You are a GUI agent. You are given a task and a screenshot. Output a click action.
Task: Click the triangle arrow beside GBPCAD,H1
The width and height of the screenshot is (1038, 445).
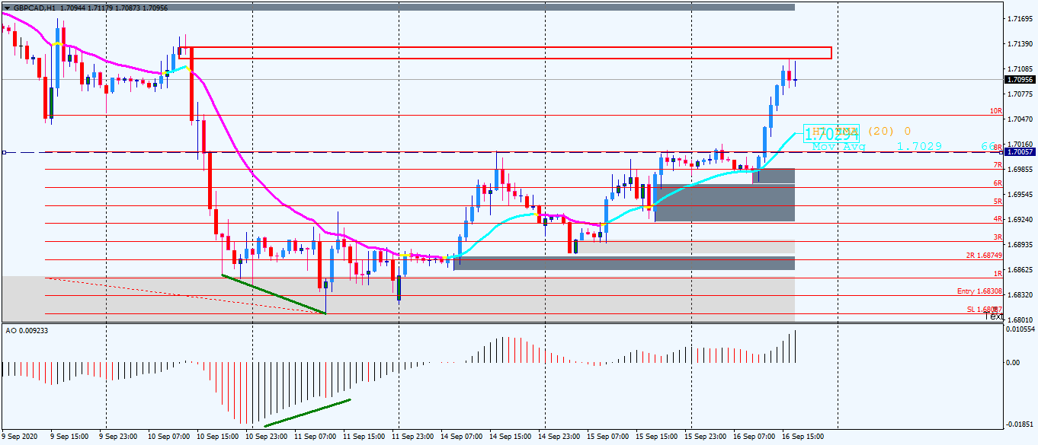(x=8, y=7)
